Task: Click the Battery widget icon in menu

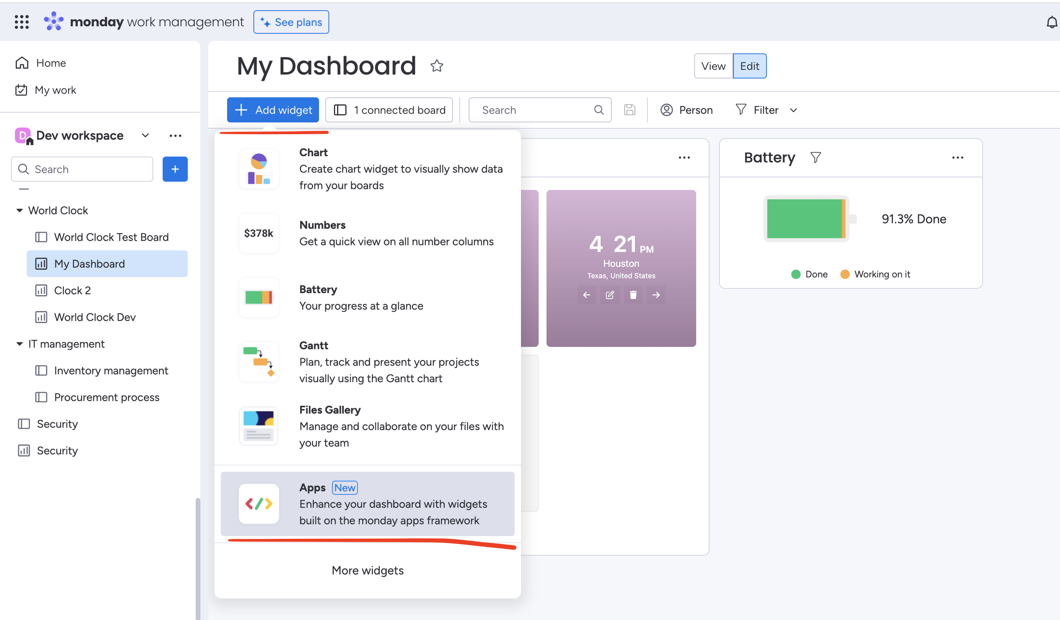Action: [259, 297]
